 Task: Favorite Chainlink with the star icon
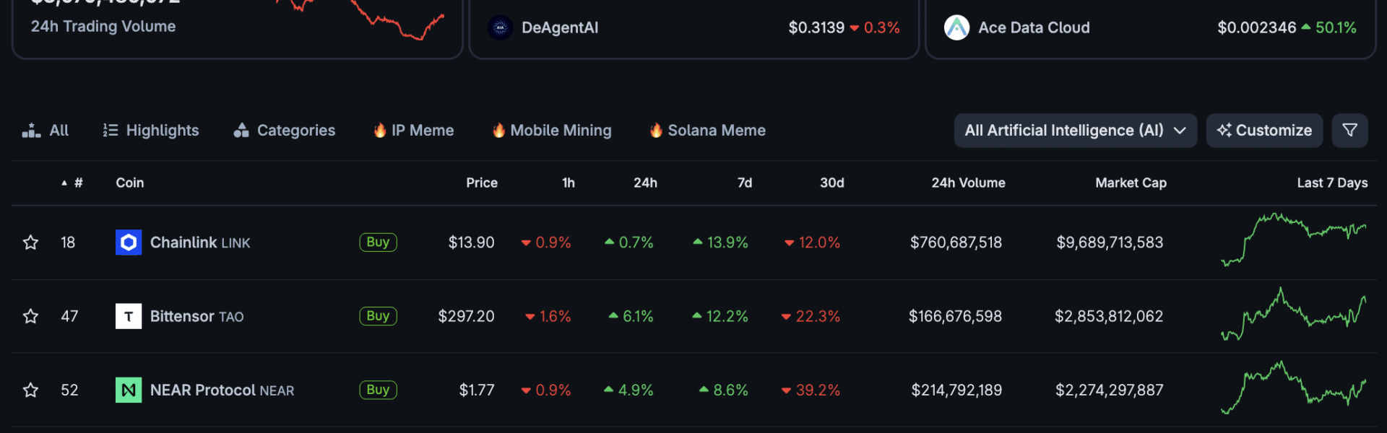coord(30,242)
